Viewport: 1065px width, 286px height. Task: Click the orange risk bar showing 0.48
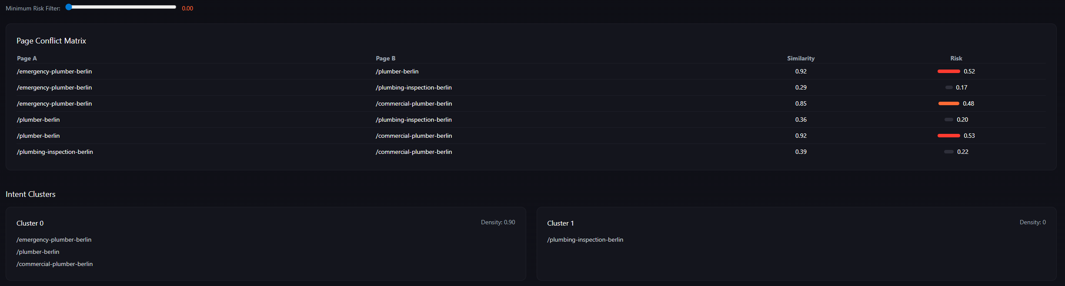coord(948,103)
